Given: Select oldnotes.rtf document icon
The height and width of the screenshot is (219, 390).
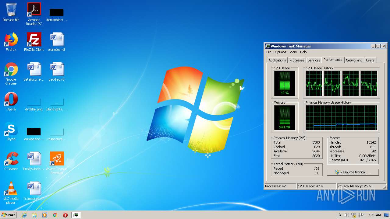Looking at the screenshot, I should coord(56,42).
